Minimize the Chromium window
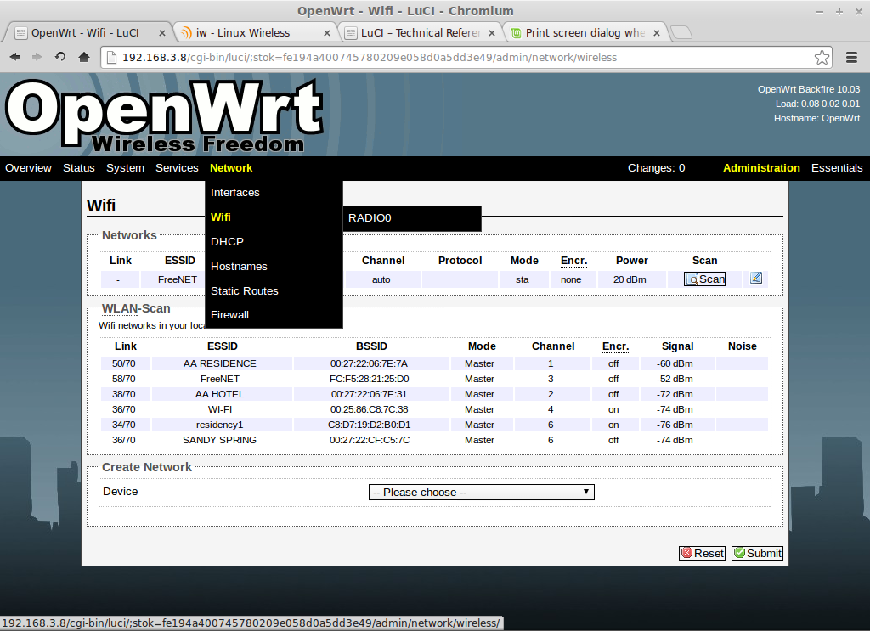This screenshot has width=870, height=631. [x=820, y=11]
